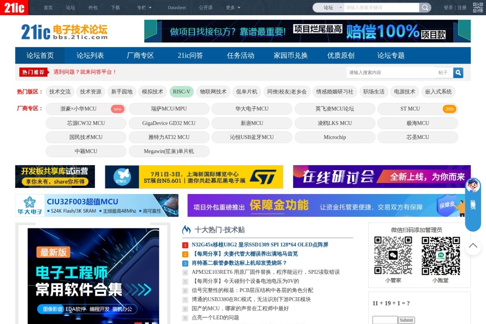
Task: Open the ST MCU vendor zone
Action: tap(418, 109)
